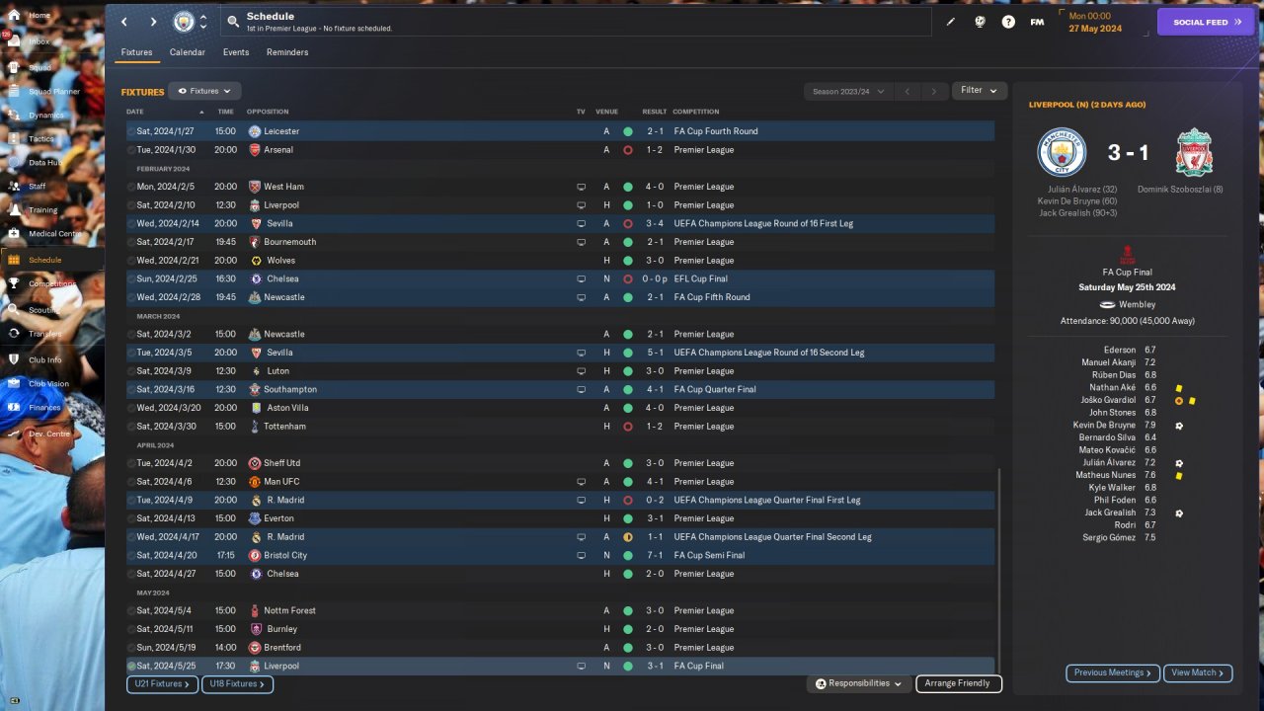Click the Arrange Friendly button
The width and height of the screenshot is (1264, 711).
958,683
